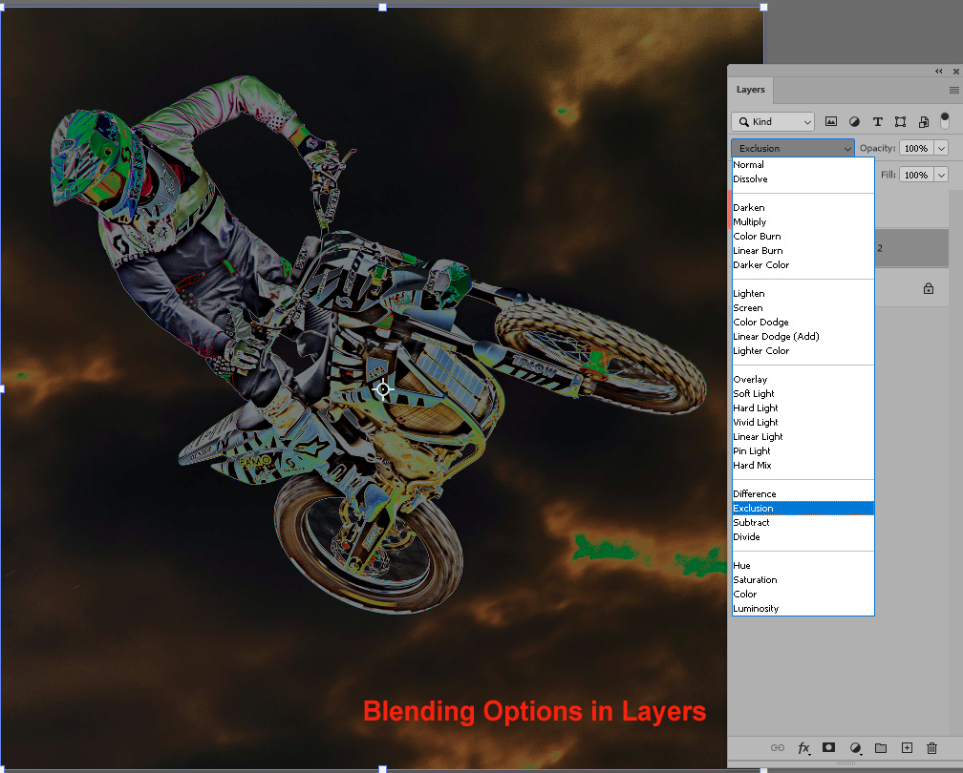
Task: Open the fx layer style menu
Action: pos(804,748)
